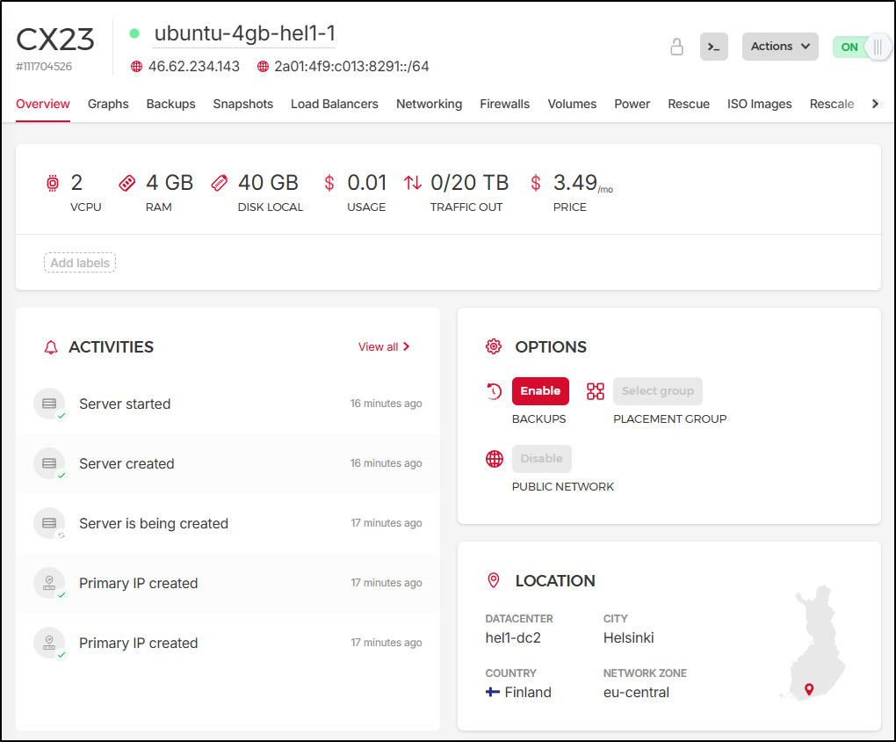The height and width of the screenshot is (742, 896).
Task: Click View all activities link
Action: pyautogui.click(x=384, y=347)
